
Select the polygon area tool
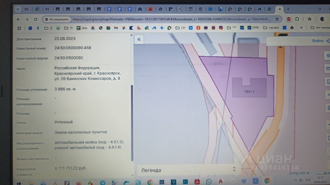click(x=328, y=82)
